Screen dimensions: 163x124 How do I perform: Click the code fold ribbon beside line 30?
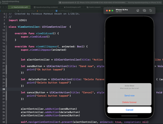[x=6, y=96]
